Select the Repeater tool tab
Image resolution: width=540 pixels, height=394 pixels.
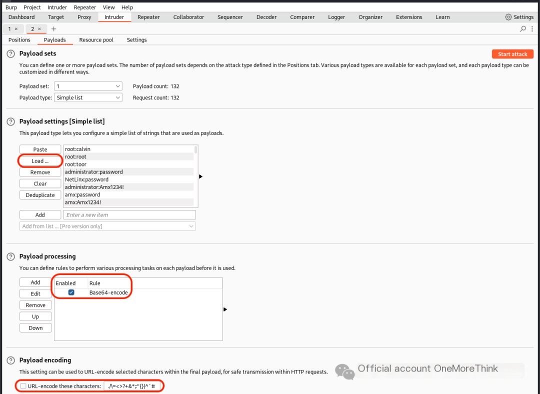click(148, 17)
